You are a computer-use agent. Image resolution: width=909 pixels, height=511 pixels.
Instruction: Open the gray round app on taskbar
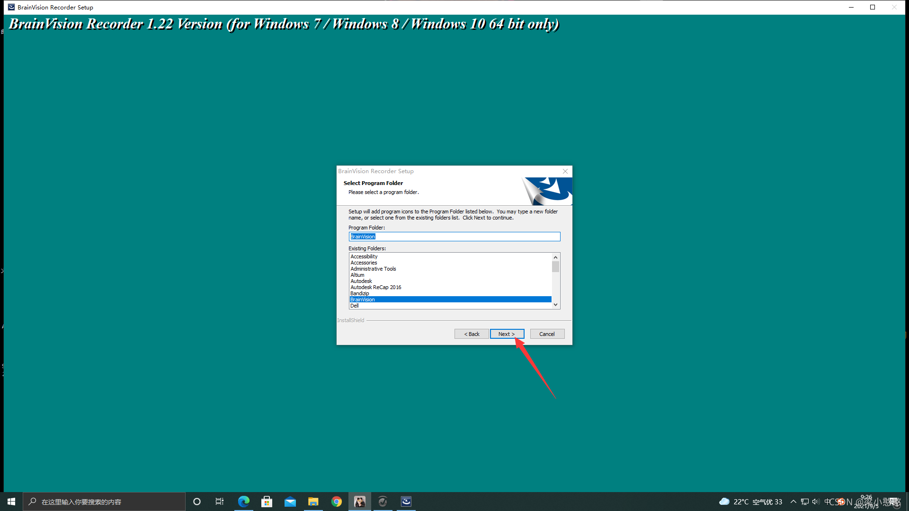tap(383, 502)
